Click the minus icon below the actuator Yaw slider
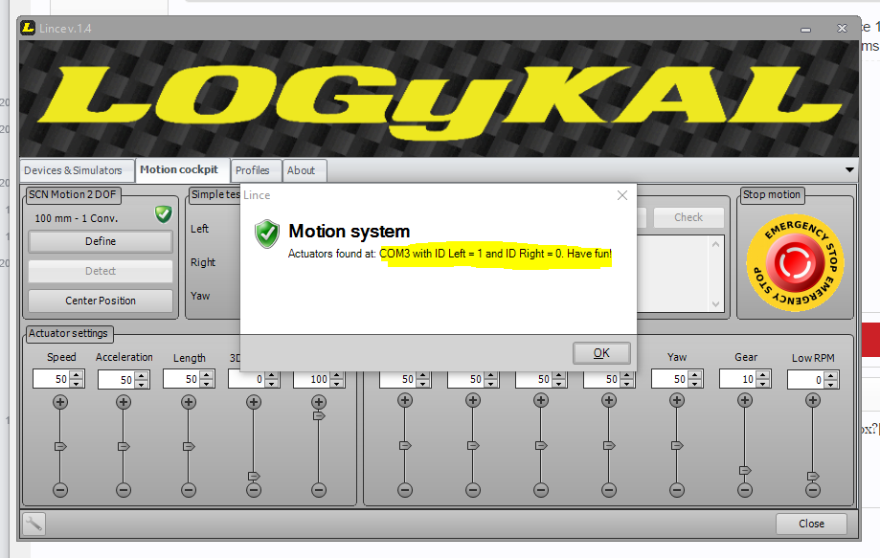The image size is (880, 558). [677, 490]
